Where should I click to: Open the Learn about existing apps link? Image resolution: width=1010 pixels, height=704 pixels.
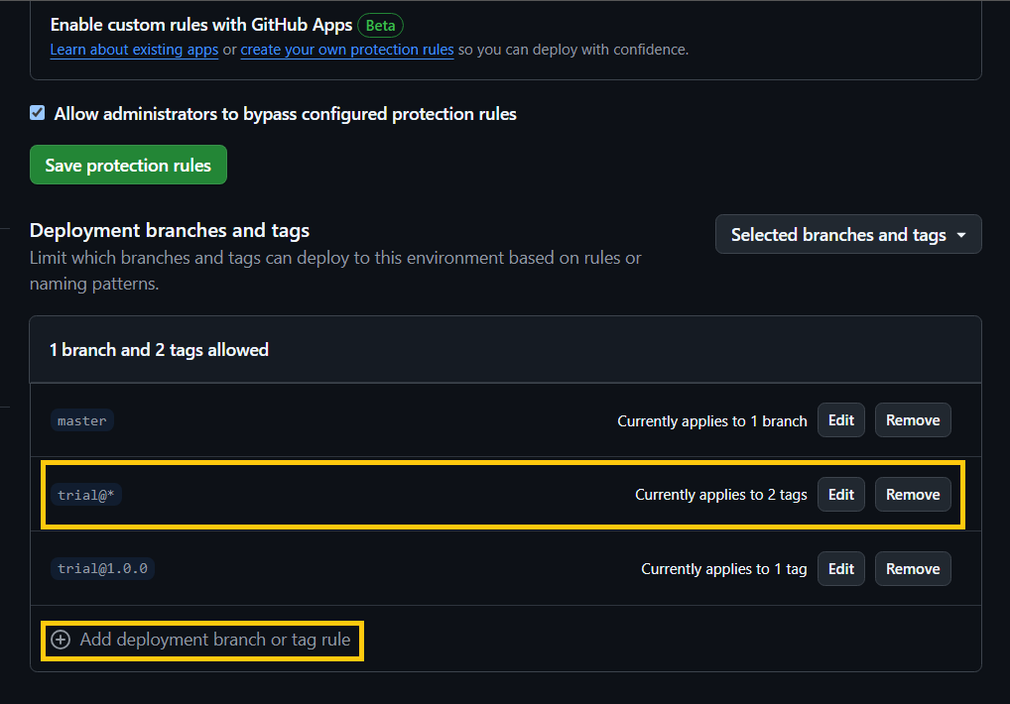coord(134,50)
